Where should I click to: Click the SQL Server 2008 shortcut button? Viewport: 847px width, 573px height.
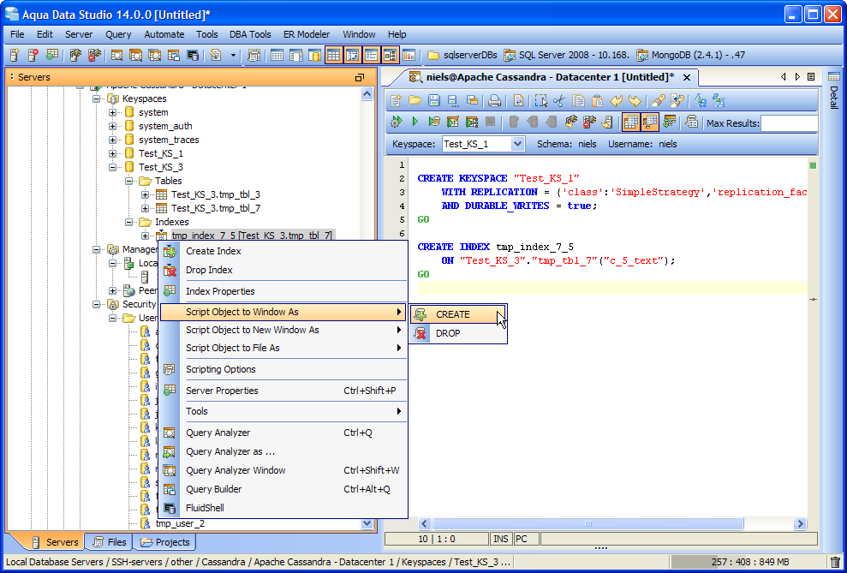[567, 55]
